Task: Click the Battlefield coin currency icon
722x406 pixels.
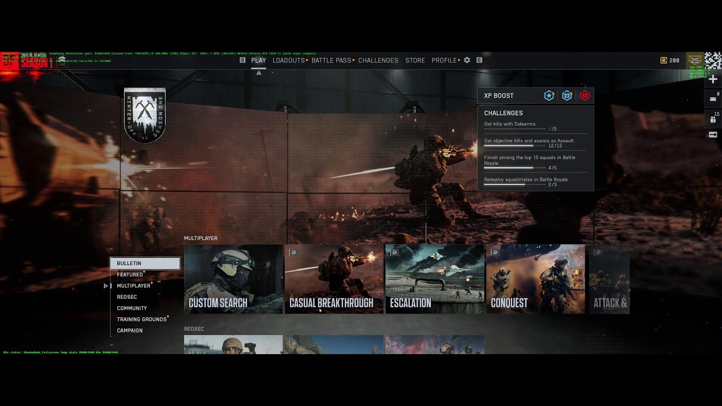Action: [x=664, y=60]
